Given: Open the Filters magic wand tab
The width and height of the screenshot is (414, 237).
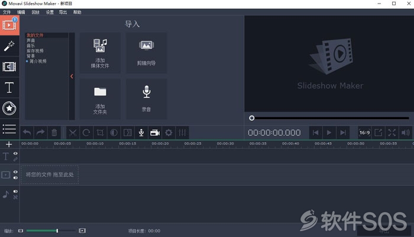Looking at the screenshot, I should click(9, 46).
